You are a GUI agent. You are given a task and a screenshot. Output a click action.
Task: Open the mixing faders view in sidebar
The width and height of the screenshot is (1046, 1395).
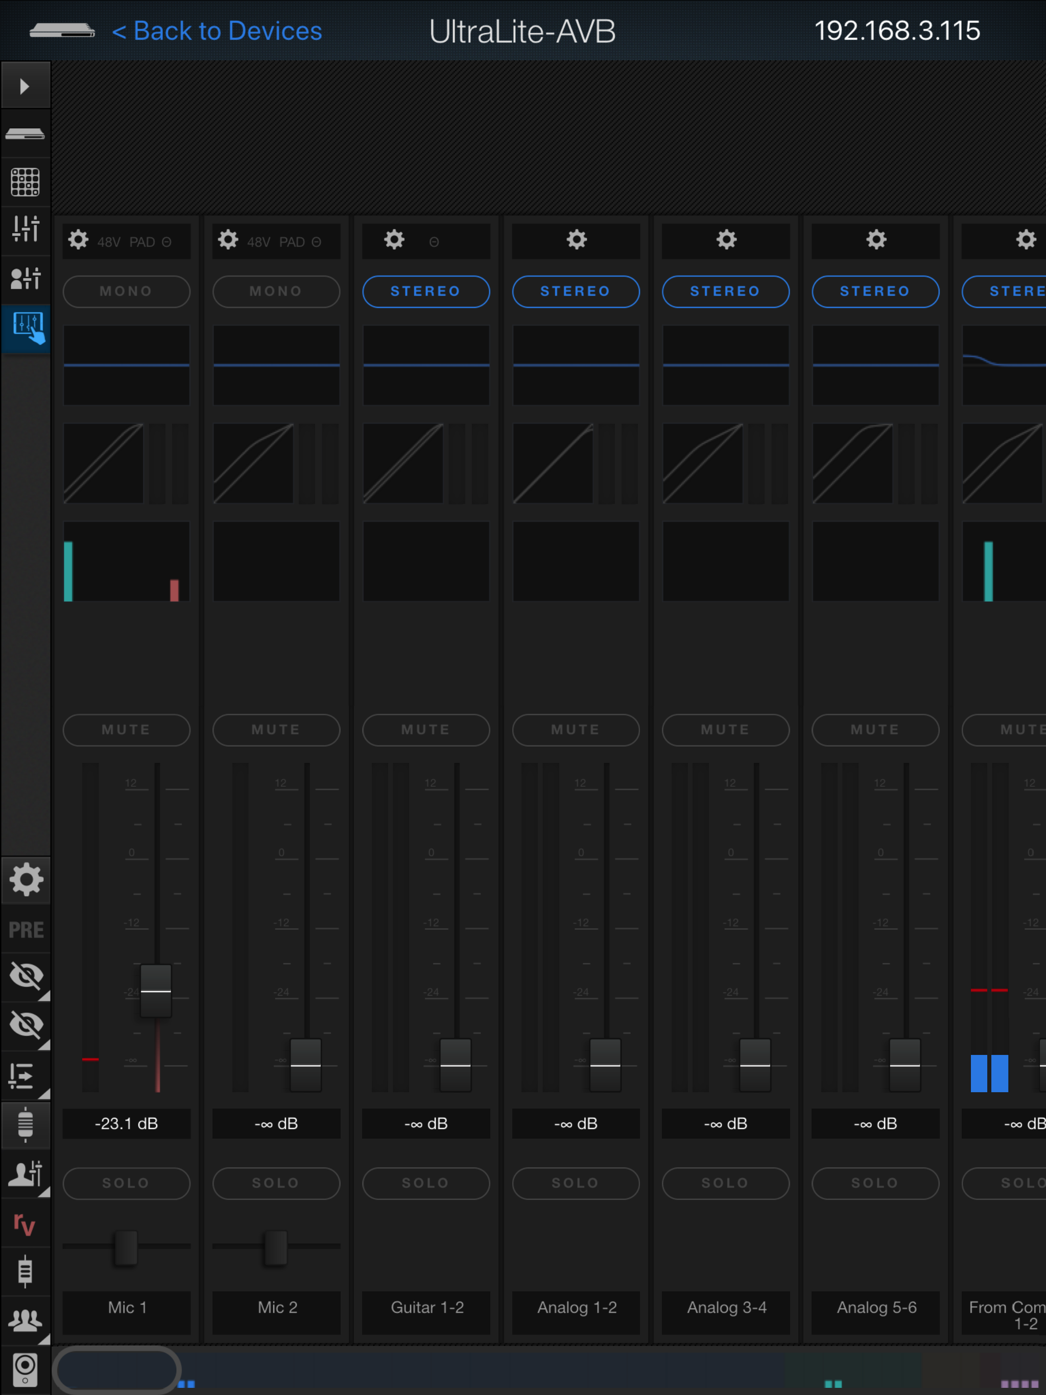(25, 229)
